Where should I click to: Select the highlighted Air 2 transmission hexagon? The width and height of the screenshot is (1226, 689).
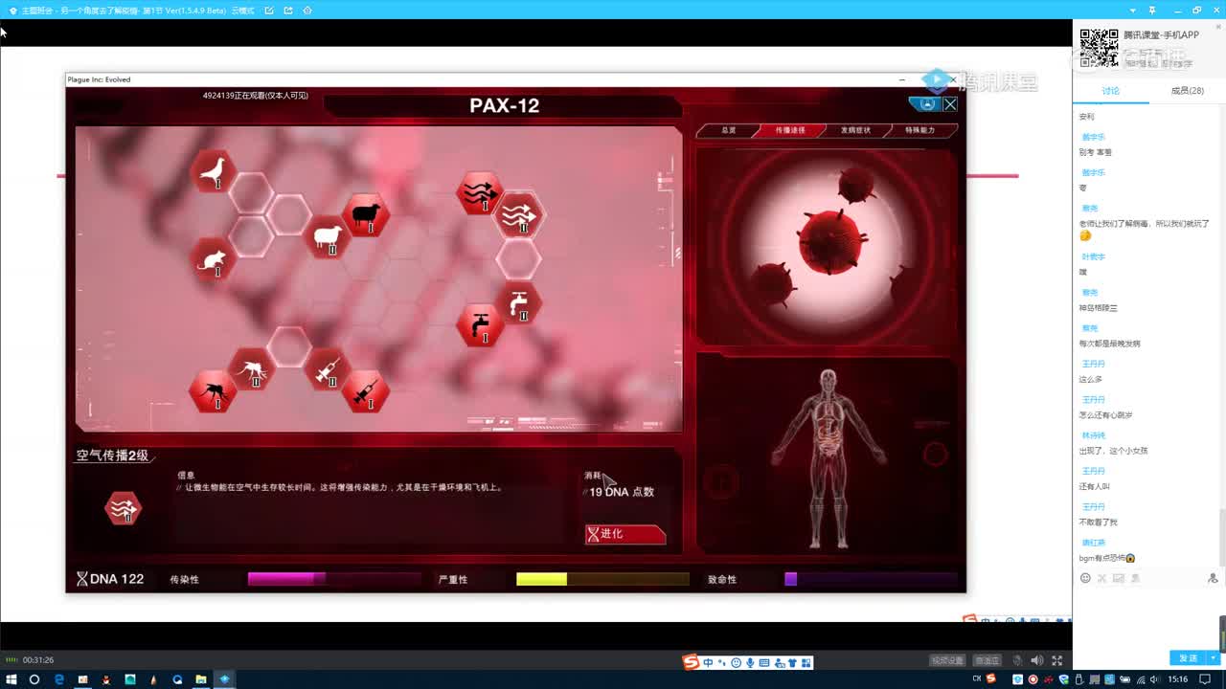[518, 215]
